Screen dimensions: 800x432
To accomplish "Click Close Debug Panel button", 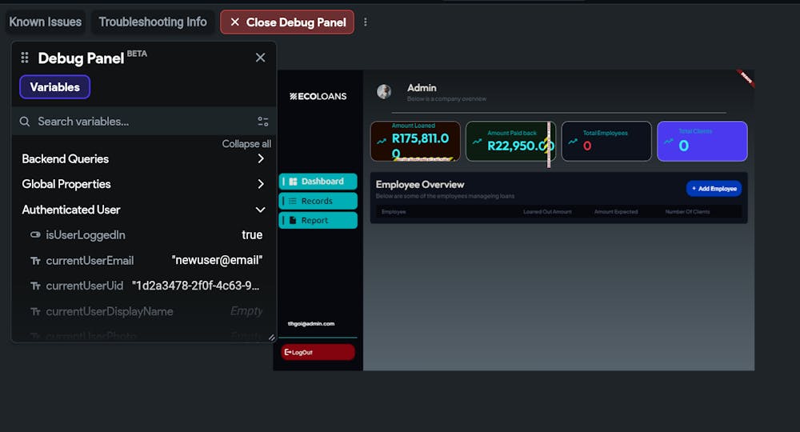I will pyautogui.click(x=287, y=22).
